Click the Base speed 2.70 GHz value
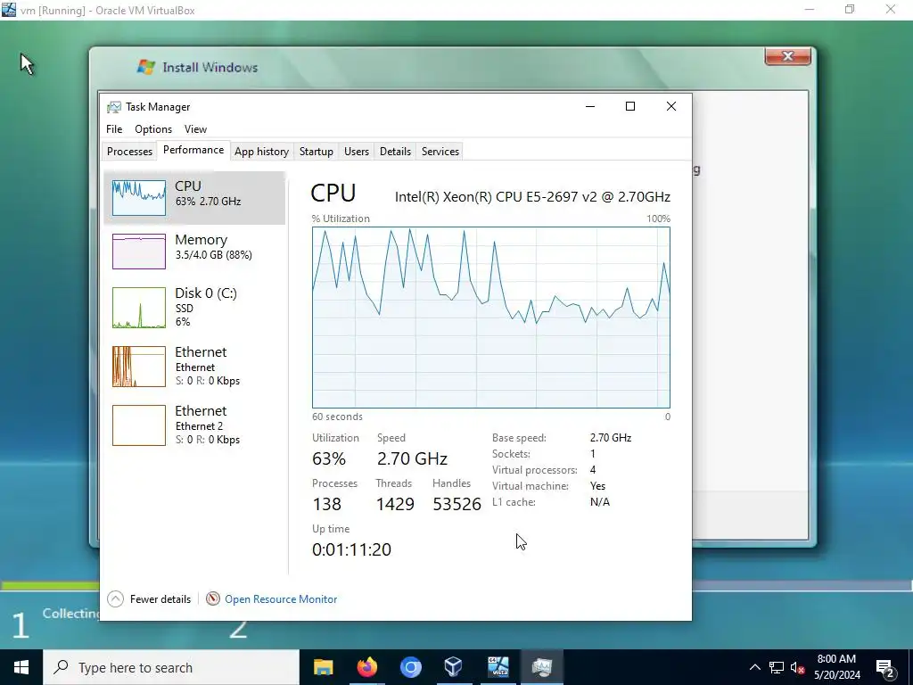This screenshot has height=685, width=913. pyautogui.click(x=611, y=437)
